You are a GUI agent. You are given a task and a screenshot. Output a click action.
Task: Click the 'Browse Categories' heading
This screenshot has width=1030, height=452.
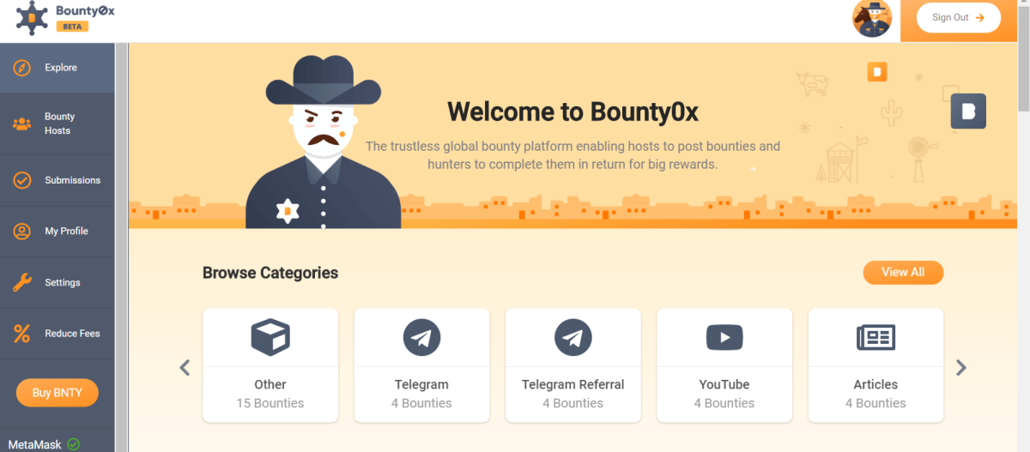270,273
